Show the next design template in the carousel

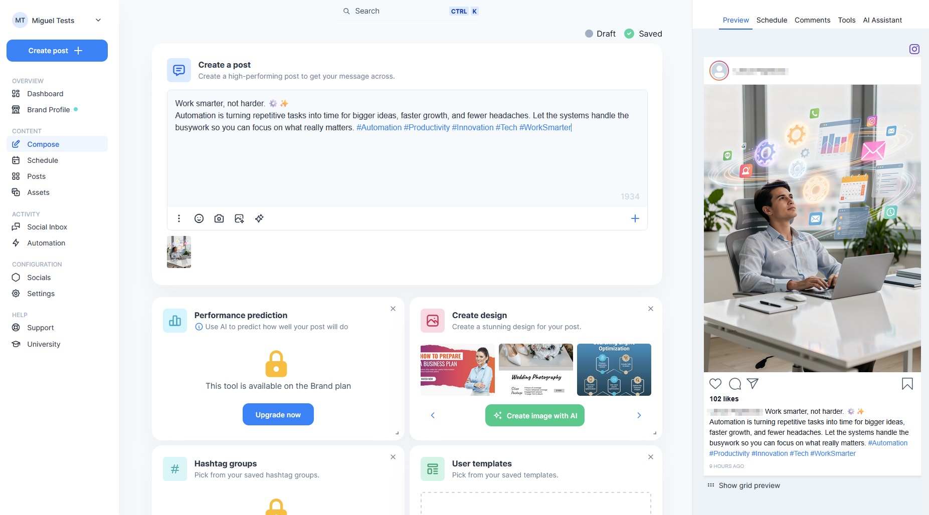click(639, 415)
